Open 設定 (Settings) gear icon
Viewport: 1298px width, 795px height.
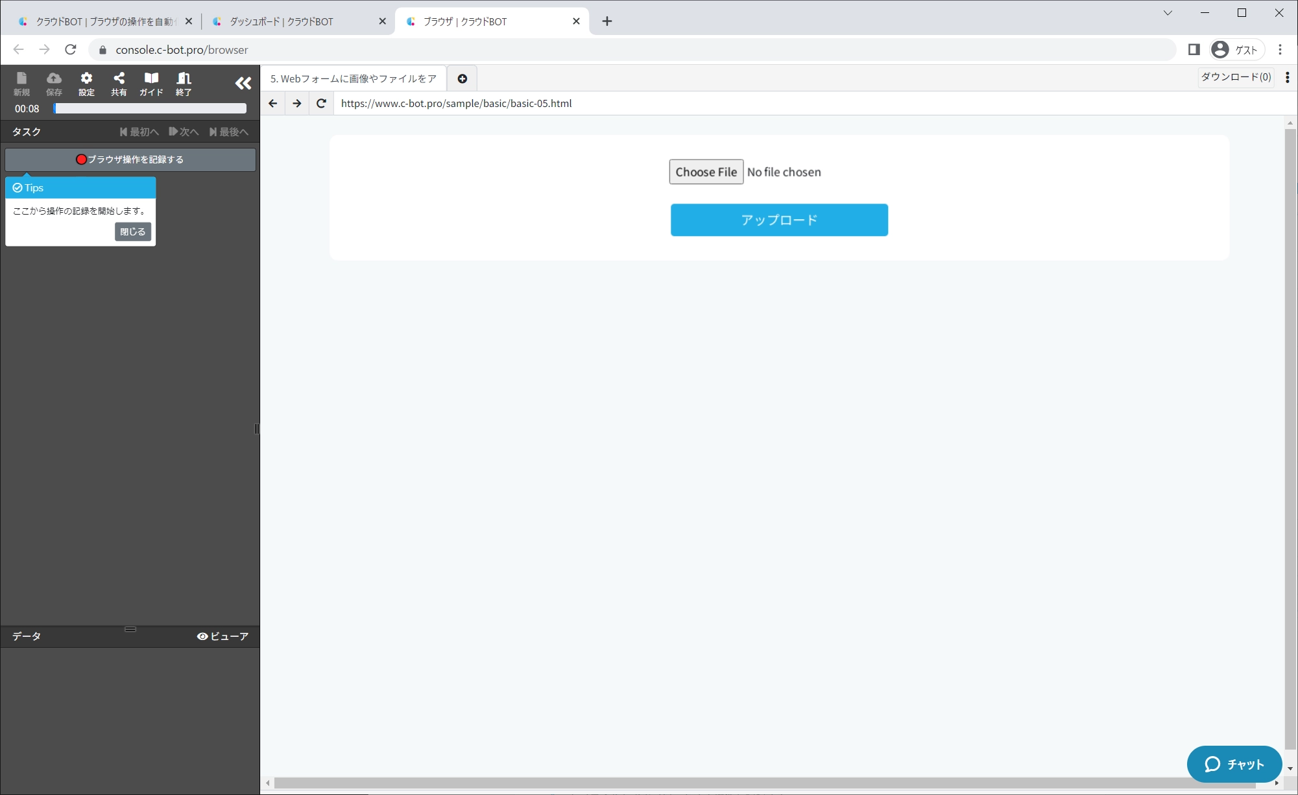click(86, 84)
